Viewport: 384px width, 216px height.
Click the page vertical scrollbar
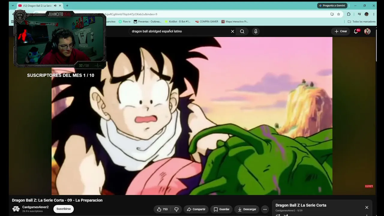point(376,45)
